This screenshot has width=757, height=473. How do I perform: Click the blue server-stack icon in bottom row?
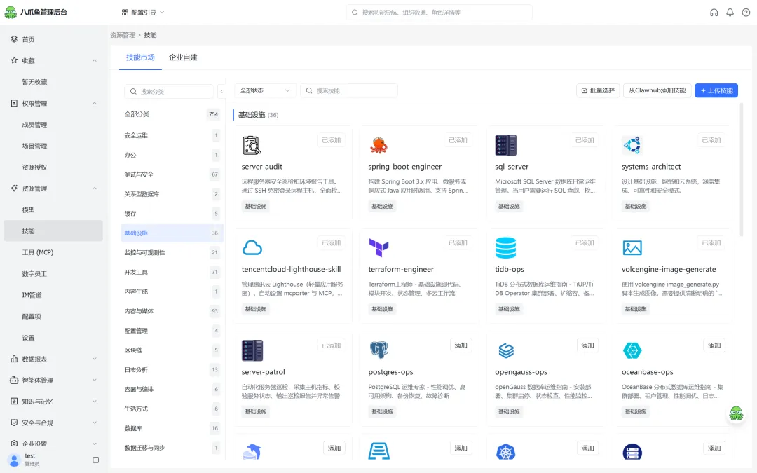[632, 452]
